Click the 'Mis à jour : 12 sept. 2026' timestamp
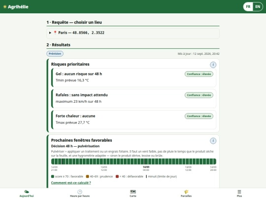Screen dimensions: 266x200 click(199, 54)
